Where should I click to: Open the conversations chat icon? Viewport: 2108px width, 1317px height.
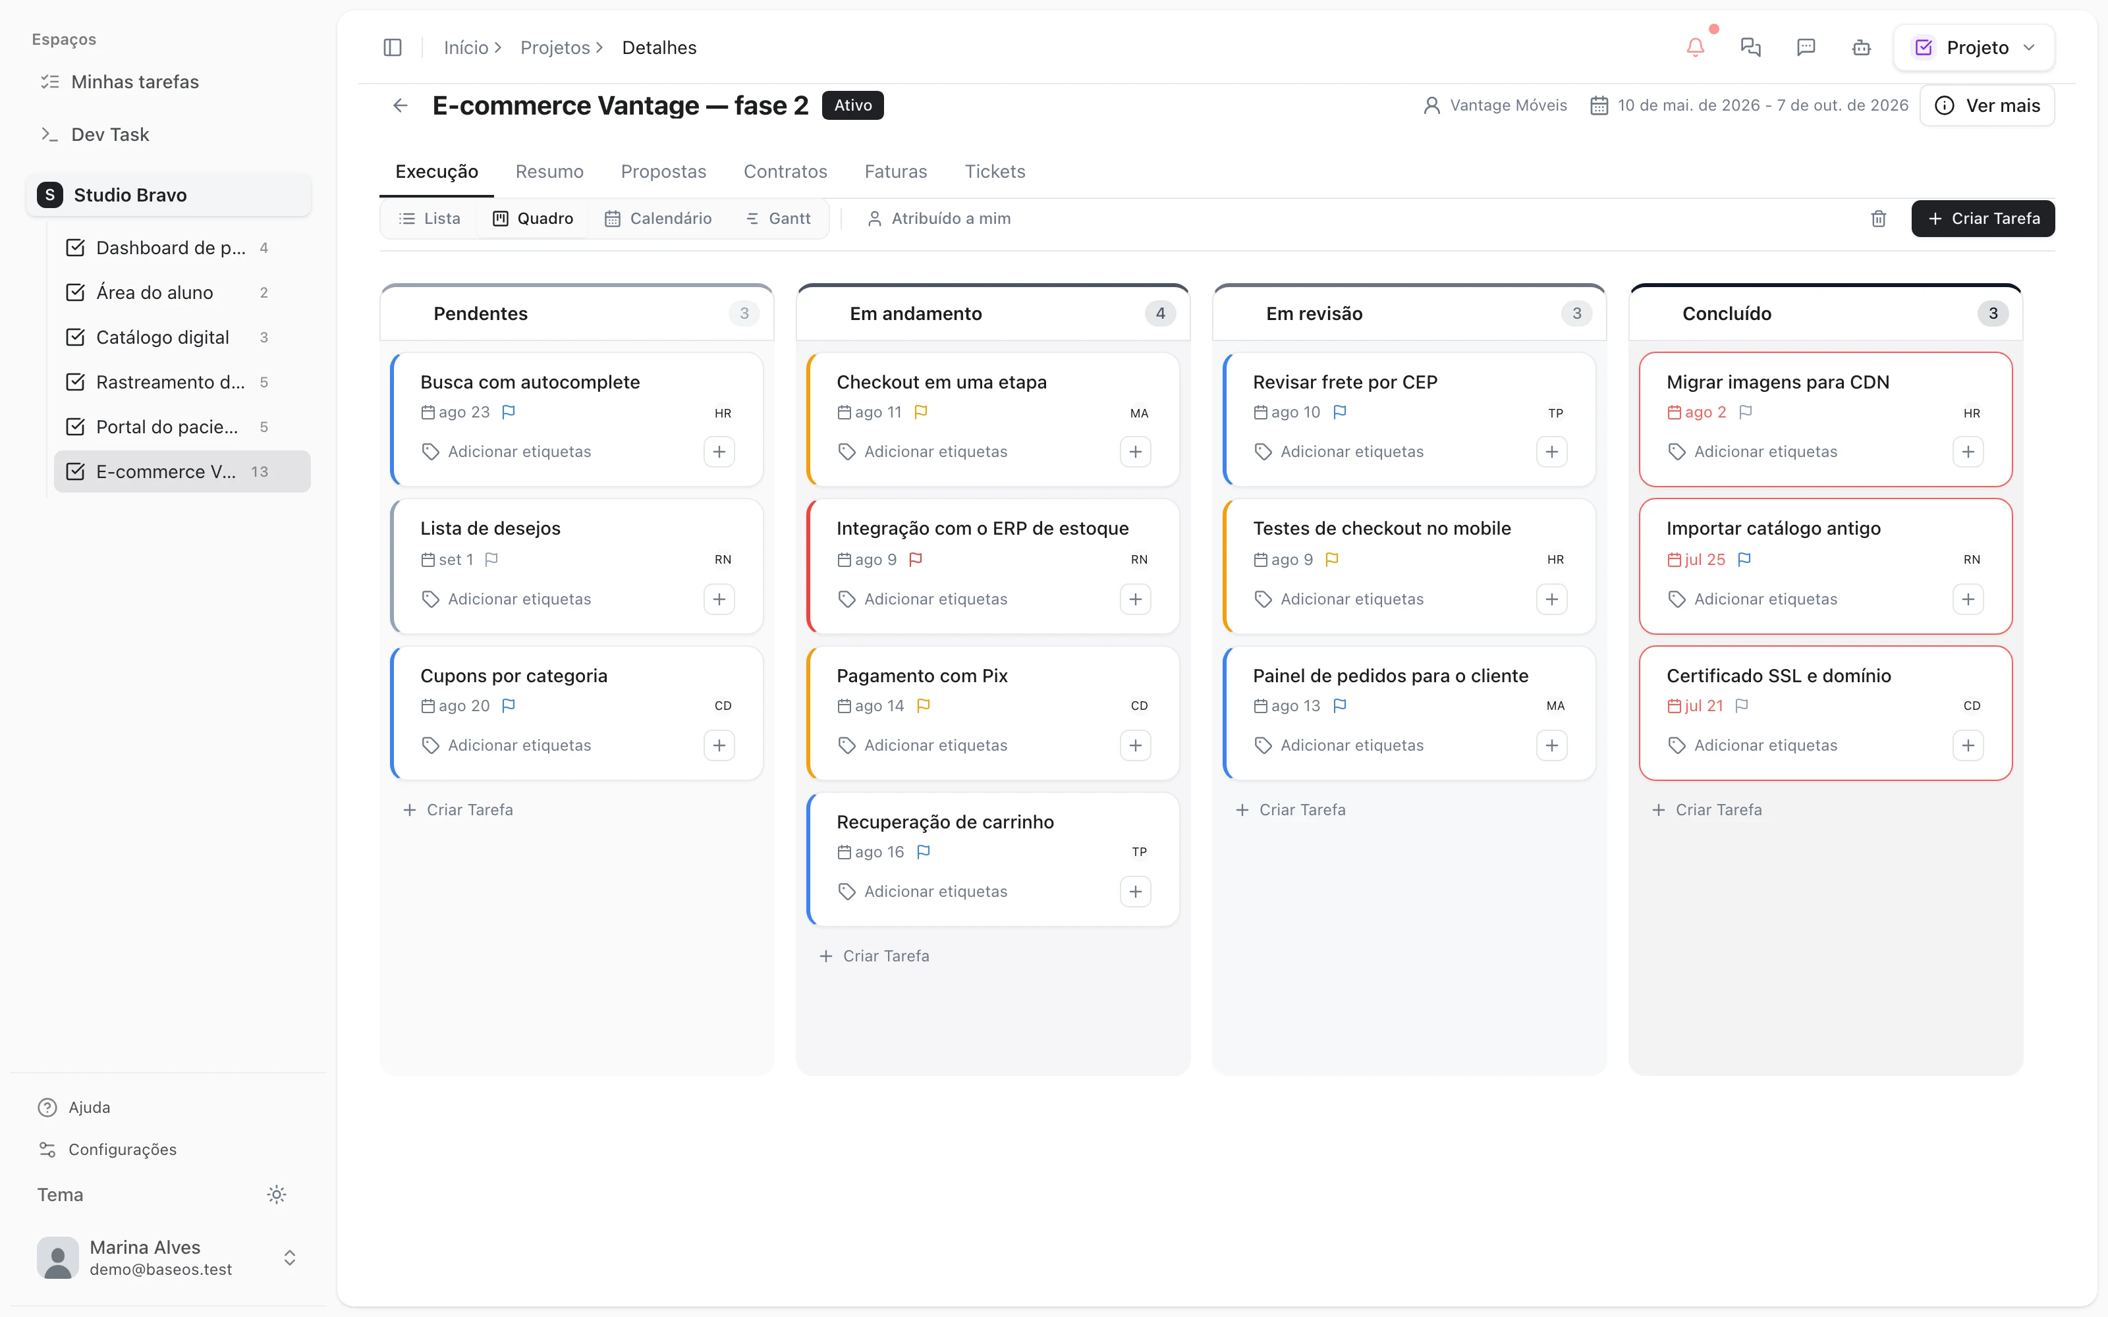(1750, 47)
